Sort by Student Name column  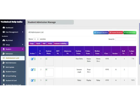click(x=79, y=51)
